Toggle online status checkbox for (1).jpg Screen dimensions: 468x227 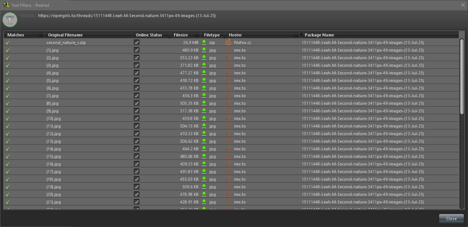pyautogui.click(x=136, y=50)
